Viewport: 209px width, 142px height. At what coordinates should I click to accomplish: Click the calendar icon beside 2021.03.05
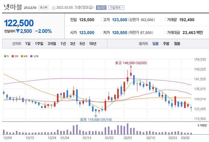[53, 8]
